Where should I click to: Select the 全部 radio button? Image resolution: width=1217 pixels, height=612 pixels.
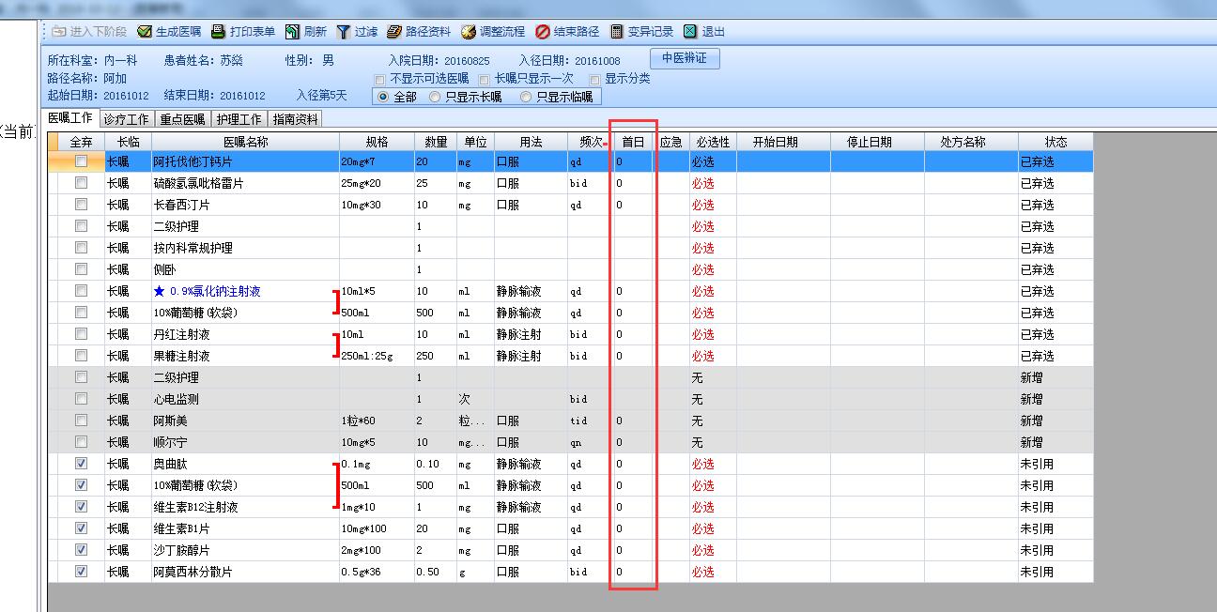383,97
